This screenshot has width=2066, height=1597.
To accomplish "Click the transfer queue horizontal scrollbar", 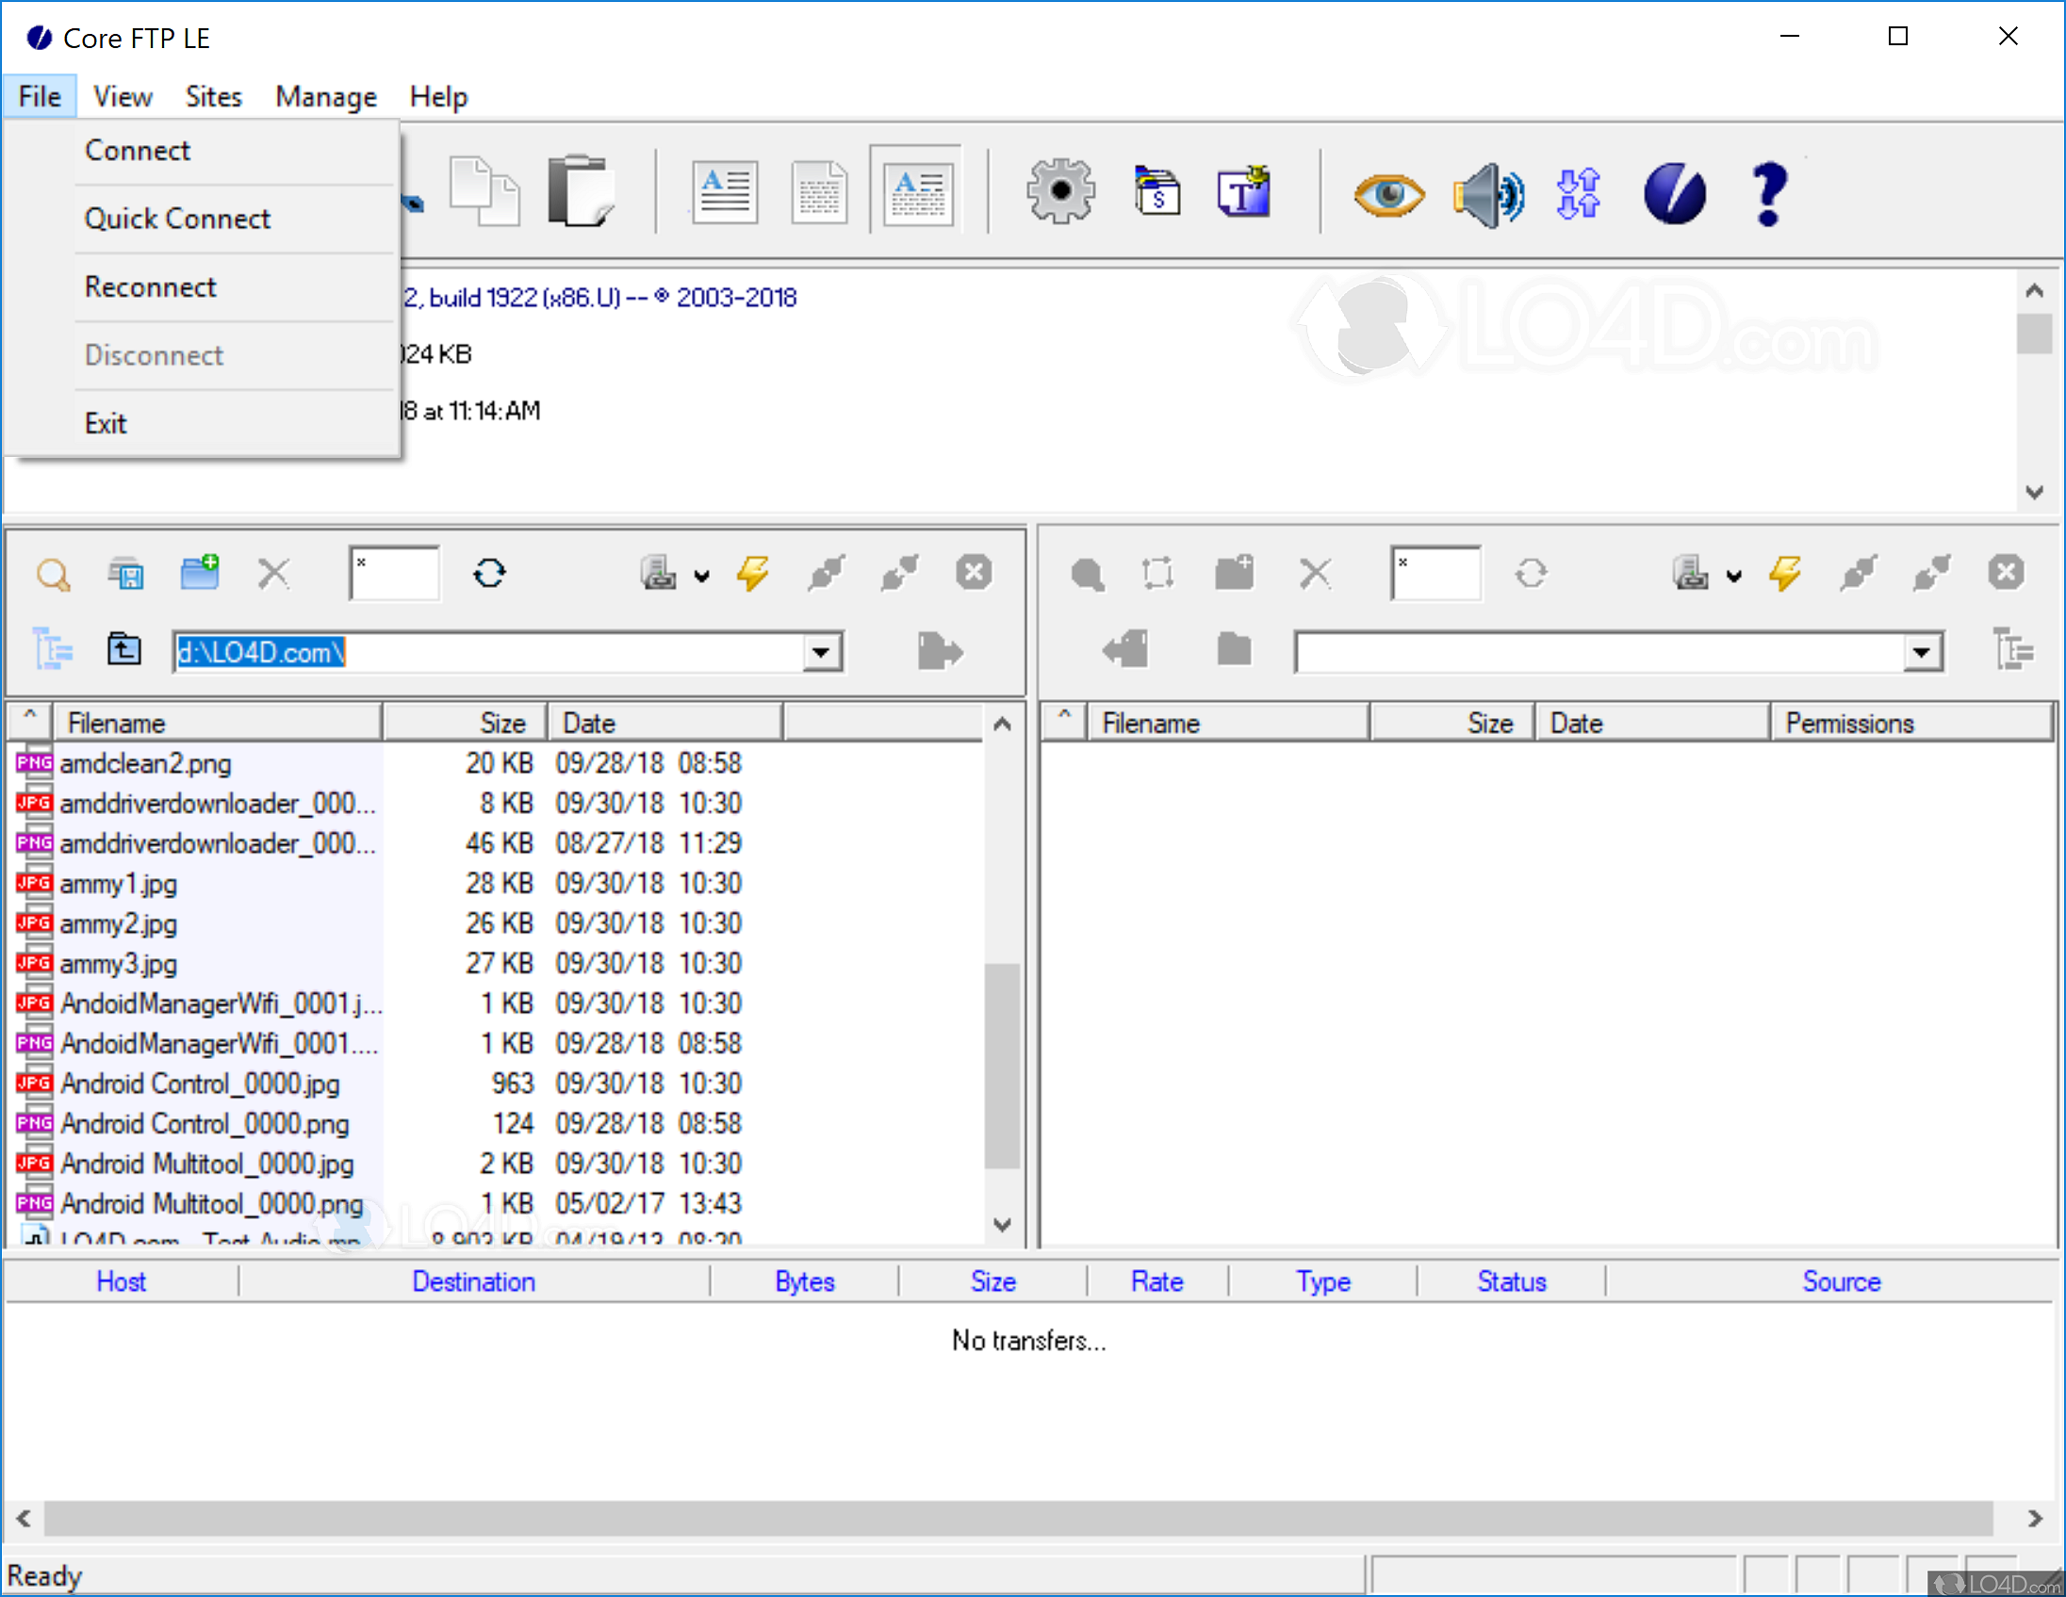I will 1019,1518.
